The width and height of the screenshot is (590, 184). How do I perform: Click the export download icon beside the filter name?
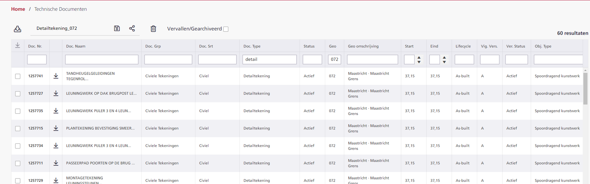(18, 29)
